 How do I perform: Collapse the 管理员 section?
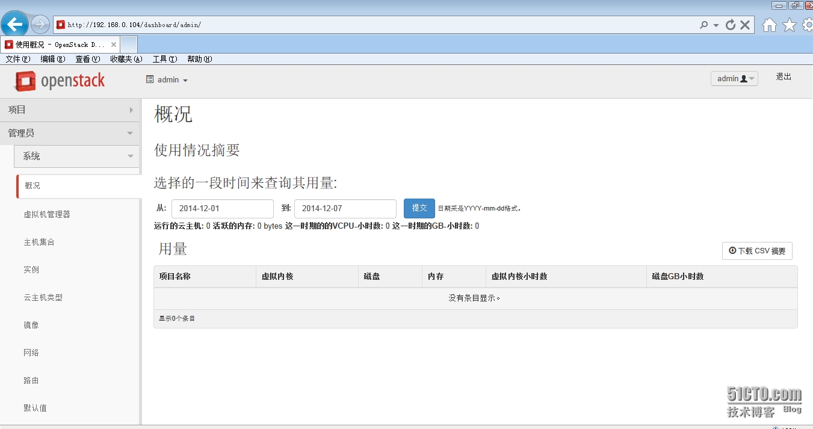click(x=69, y=133)
